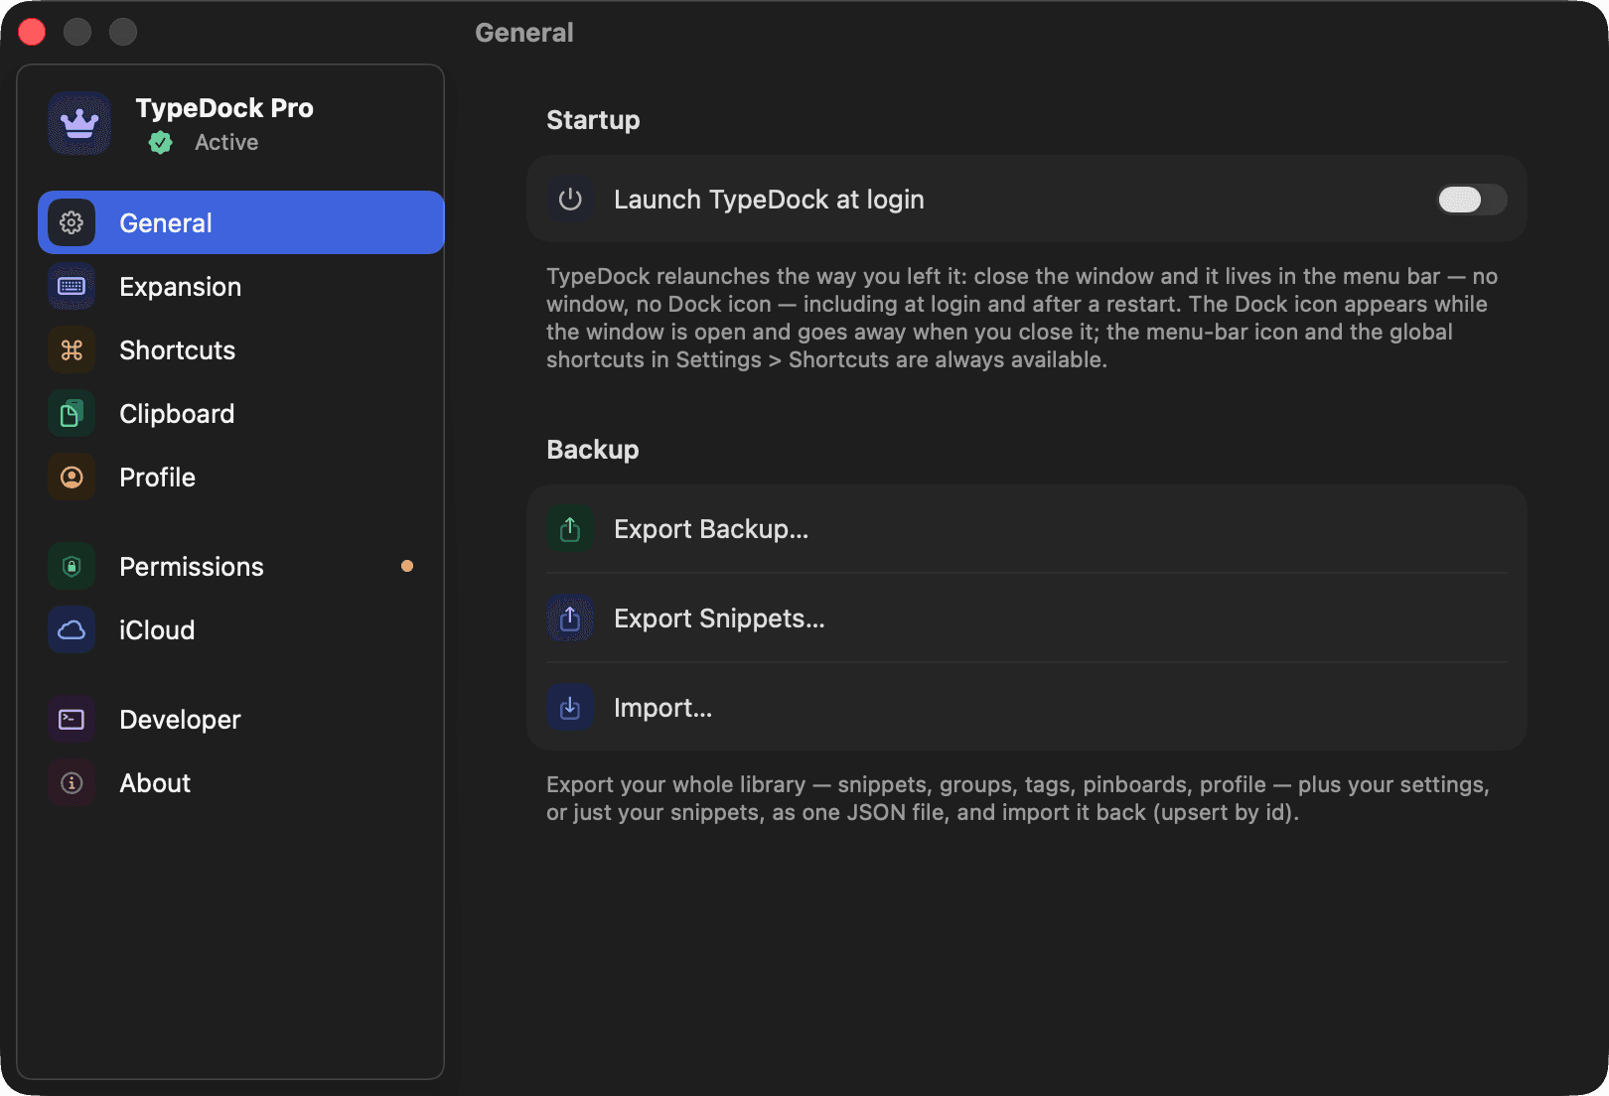
Task: Click the Active status text
Action: tap(226, 142)
